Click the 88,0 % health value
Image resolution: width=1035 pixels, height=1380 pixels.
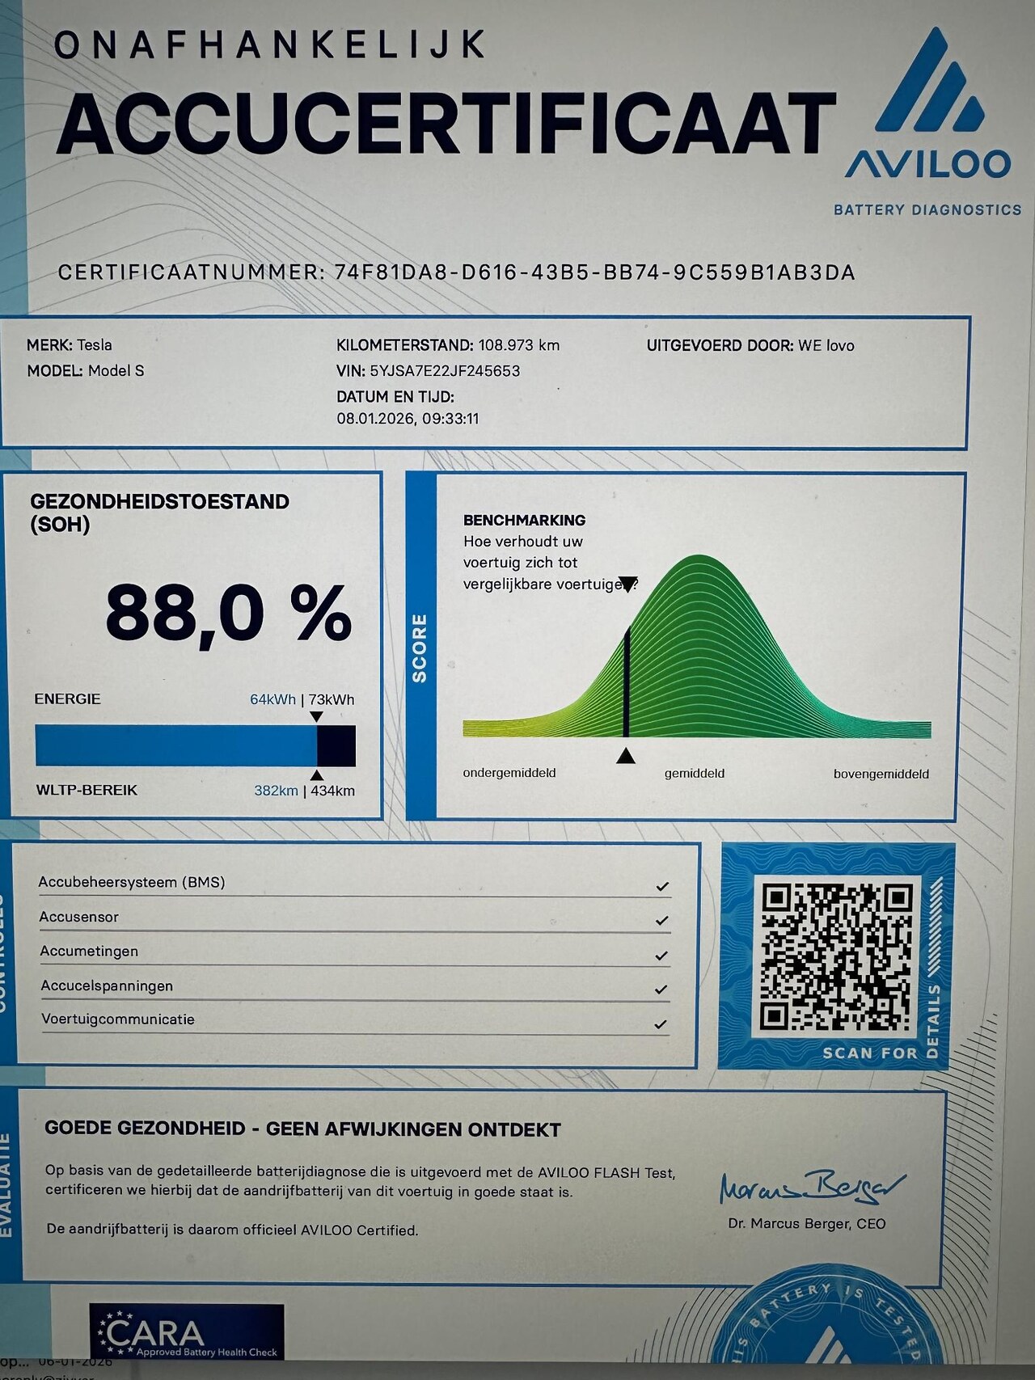[x=229, y=614]
